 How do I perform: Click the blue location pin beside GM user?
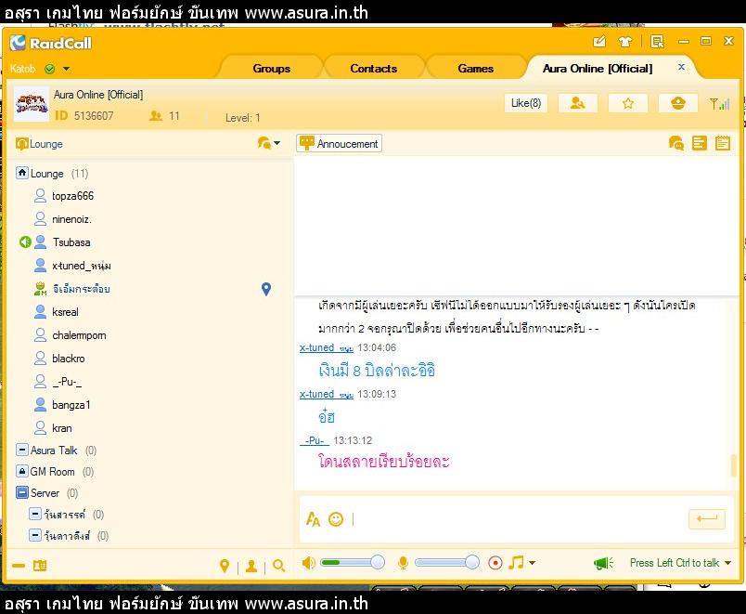click(266, 289)
